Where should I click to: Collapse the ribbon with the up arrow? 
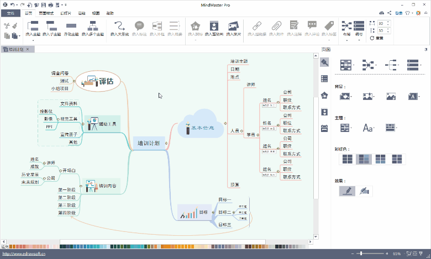427,13
